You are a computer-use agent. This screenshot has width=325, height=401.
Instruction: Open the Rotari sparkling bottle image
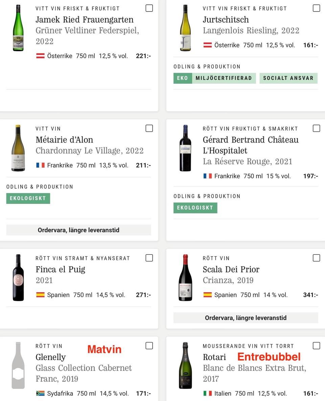(185, 365)
